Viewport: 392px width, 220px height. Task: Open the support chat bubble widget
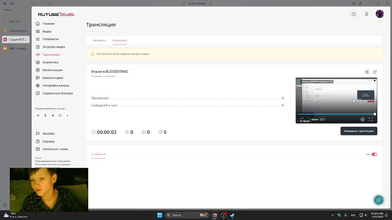[379, 200]
